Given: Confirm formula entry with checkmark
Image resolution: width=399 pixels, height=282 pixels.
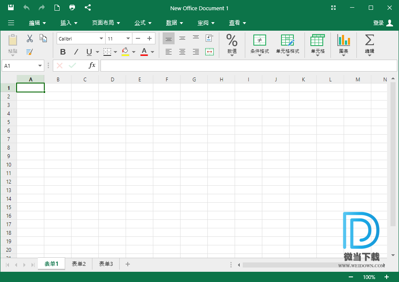Looking at the screenshot, I should pos(72,66).
